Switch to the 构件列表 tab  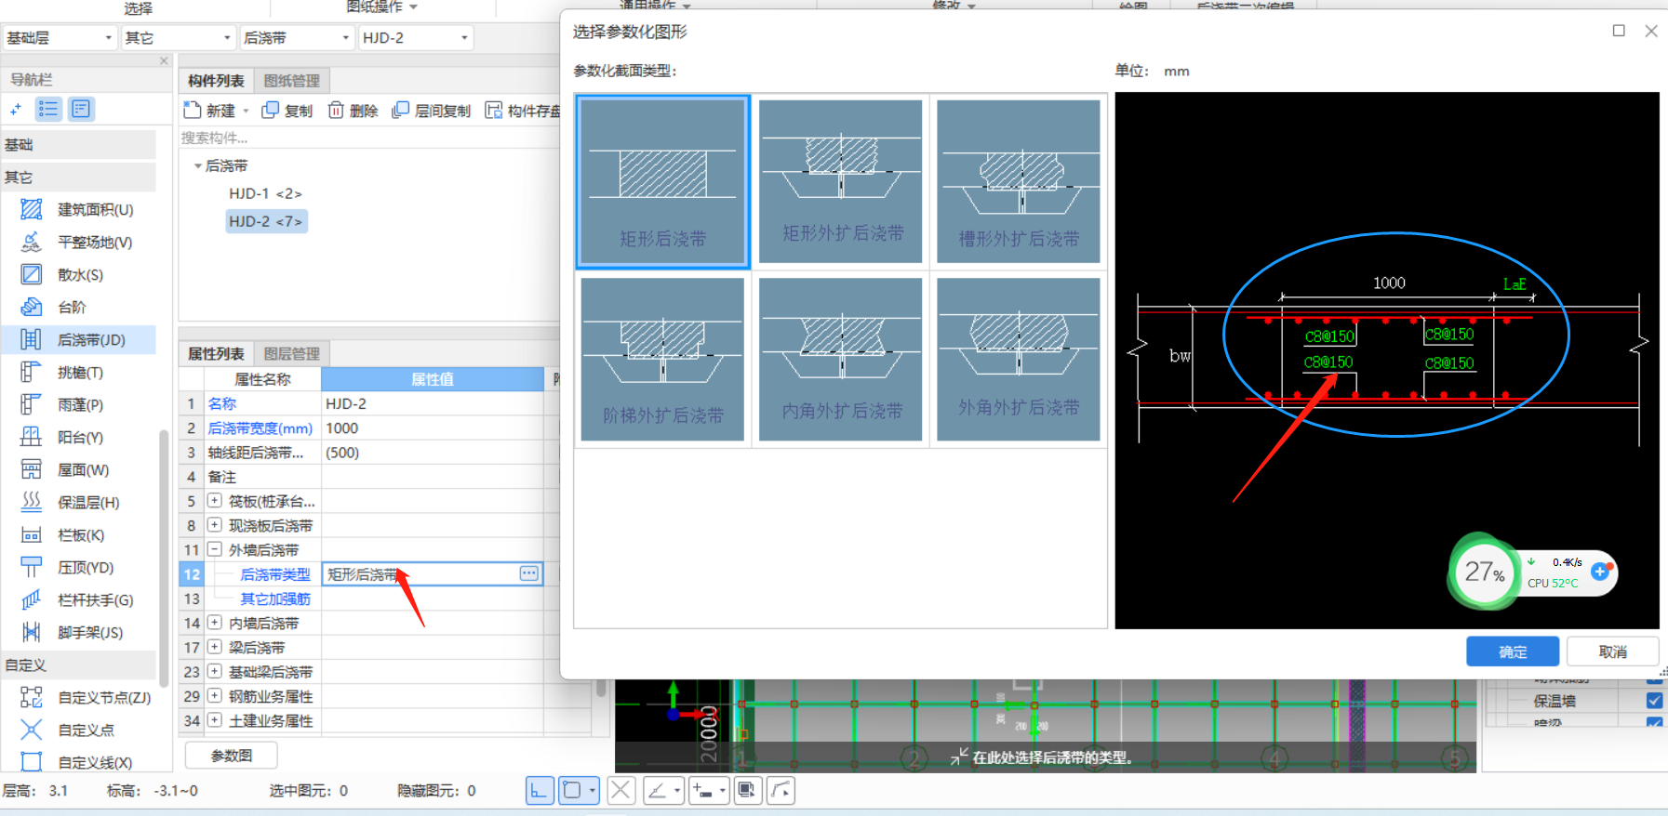(216, 81)
